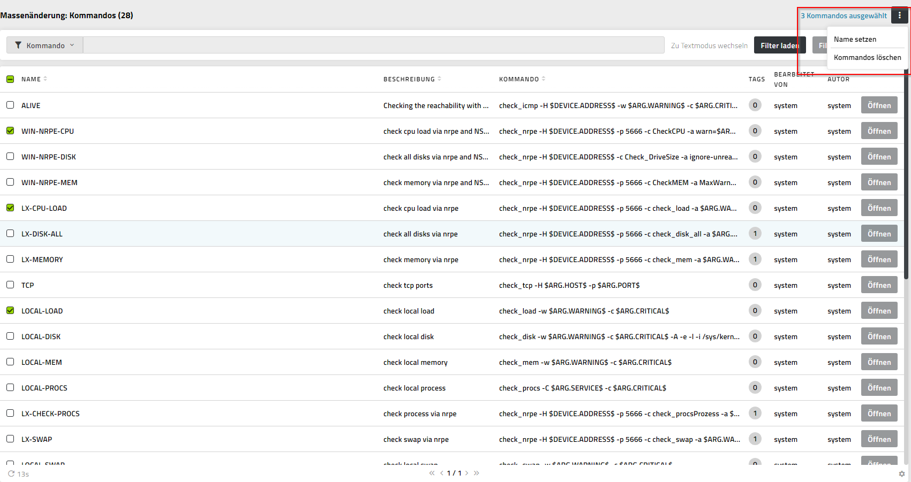Click the funnel filter icon
Image resolution: width=911 pixels, height=482 pixels.
[18, 45]
